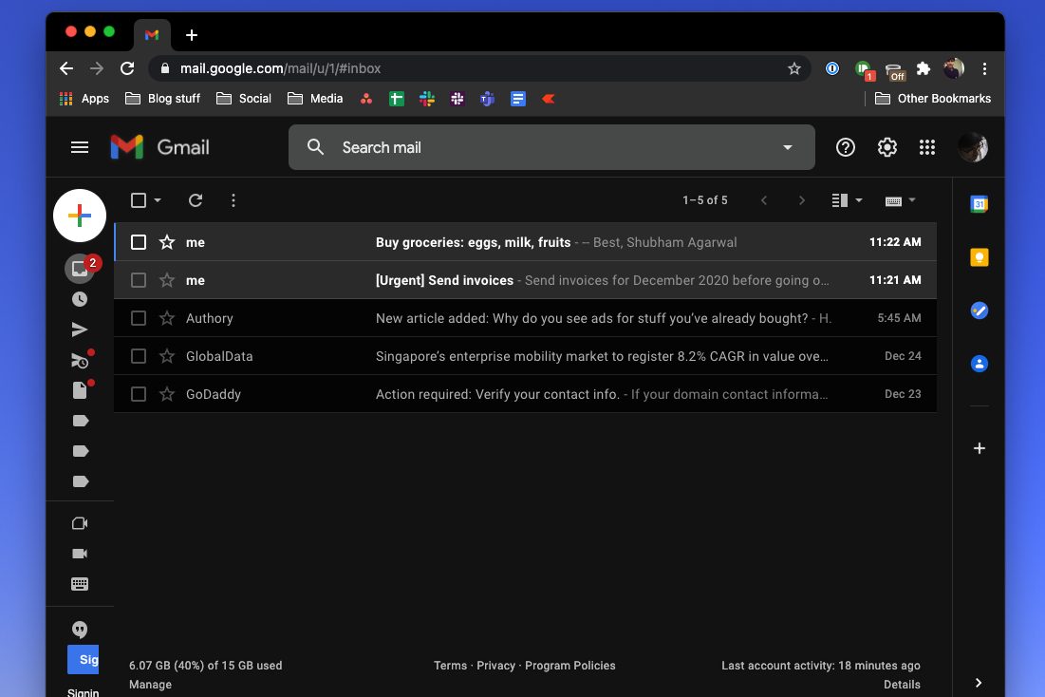Open the Meet new meeting camera icon
The height and width of the screenshot is (697, 1045).
pyautogui.click(x=80, y=523)
